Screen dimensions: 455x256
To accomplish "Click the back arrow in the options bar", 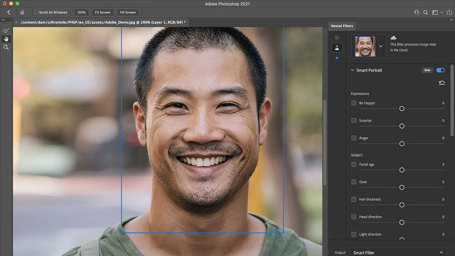I will click(8, 12).
